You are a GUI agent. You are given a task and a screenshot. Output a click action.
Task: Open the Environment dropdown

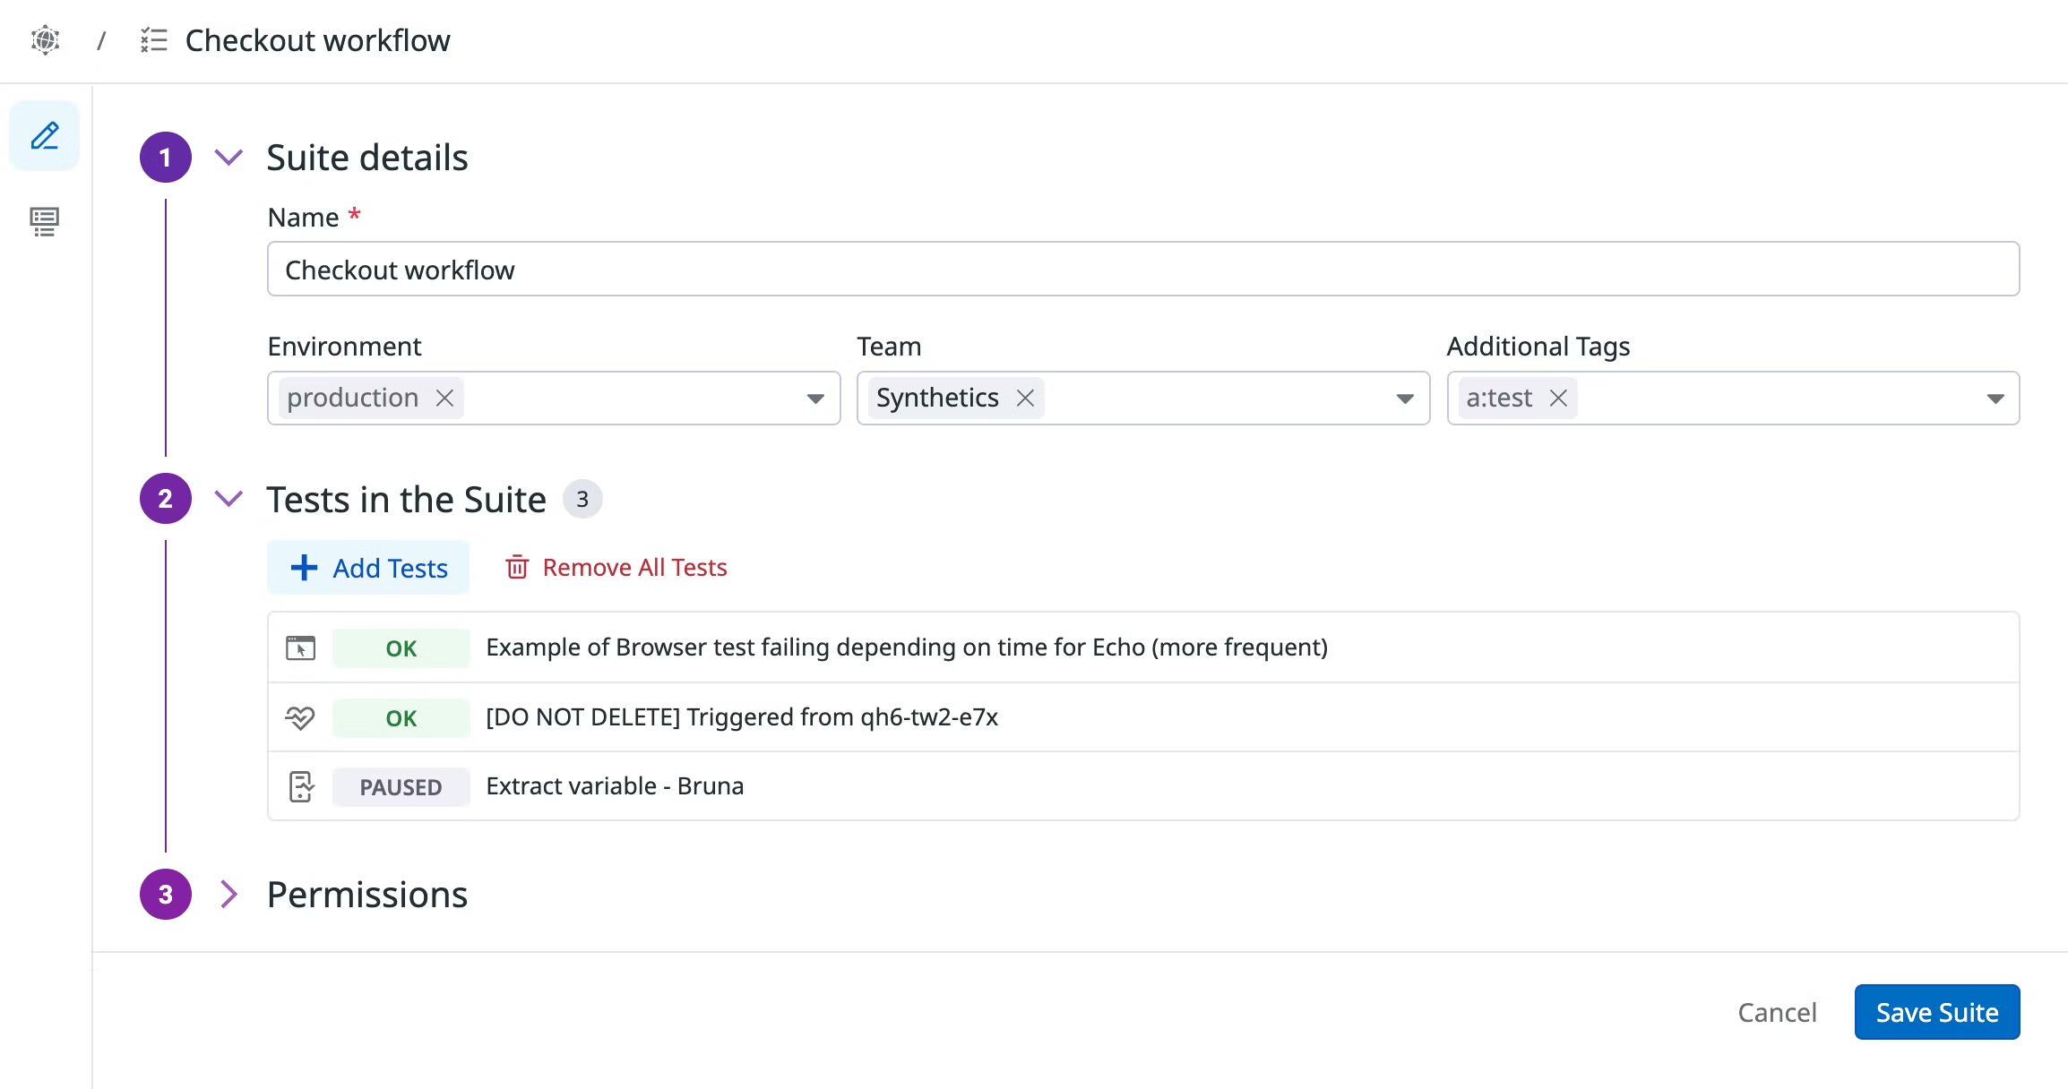(814, 398)
